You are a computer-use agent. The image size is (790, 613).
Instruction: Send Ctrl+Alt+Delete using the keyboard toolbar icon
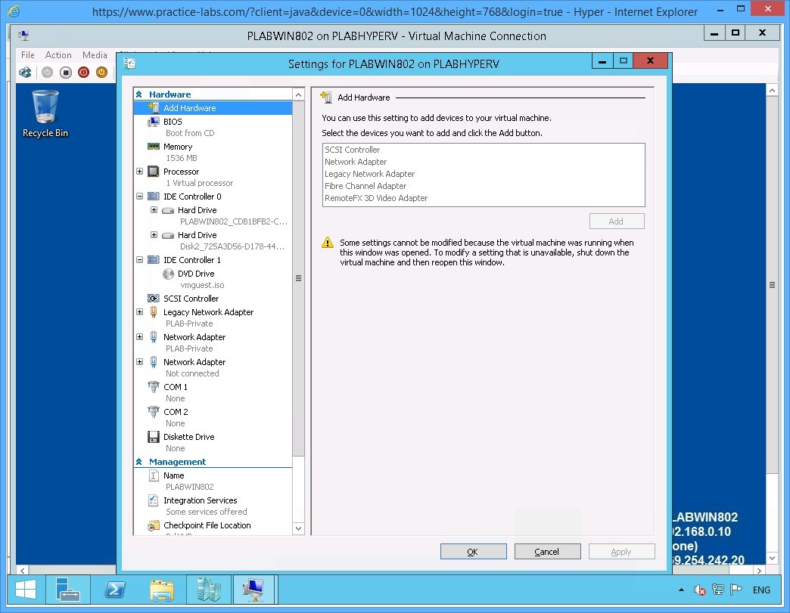click(x=24, y=72)
